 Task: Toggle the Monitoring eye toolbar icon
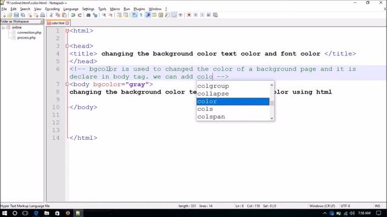[x=181, y=15]
